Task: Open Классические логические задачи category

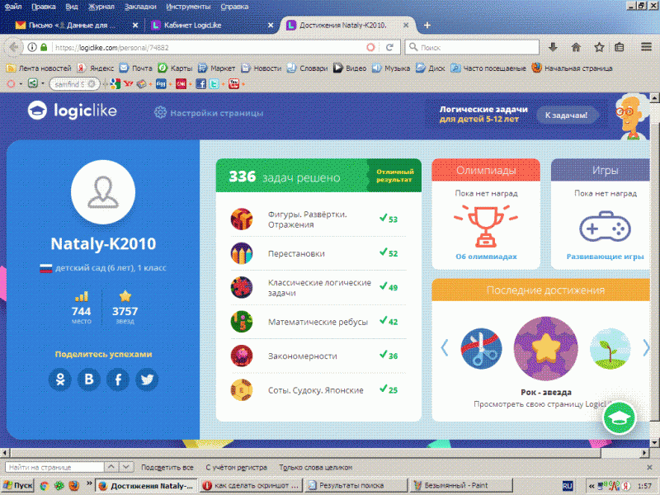Action: (x=318, y=287)
